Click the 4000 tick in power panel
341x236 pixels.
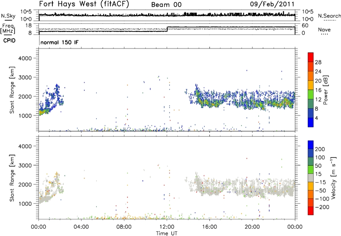25,58
